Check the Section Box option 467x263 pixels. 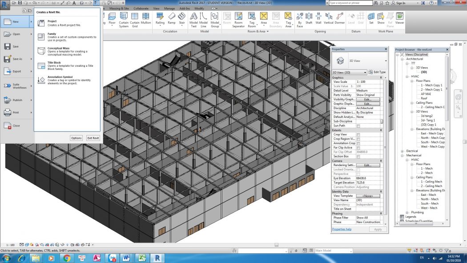pos(358,156)
